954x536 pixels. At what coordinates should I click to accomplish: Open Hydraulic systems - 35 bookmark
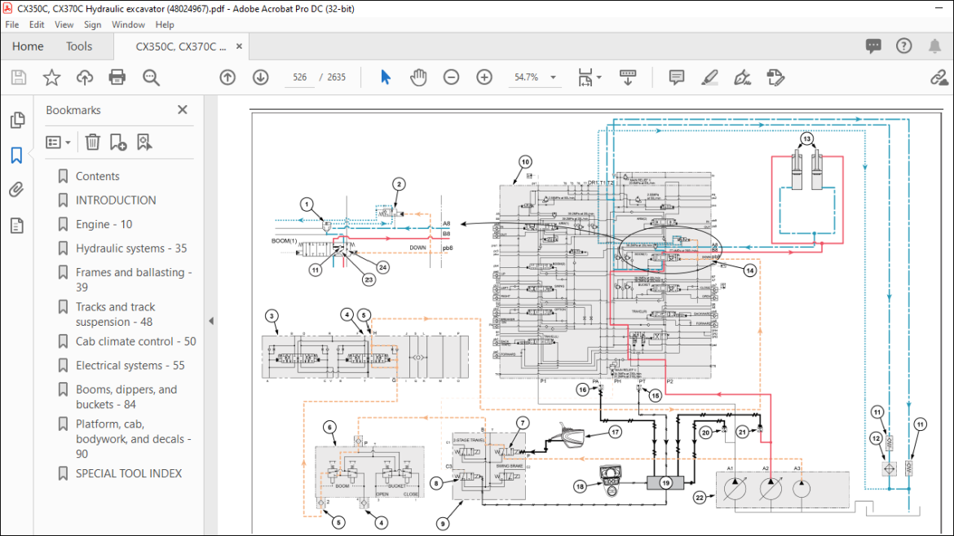click(130, 248)
